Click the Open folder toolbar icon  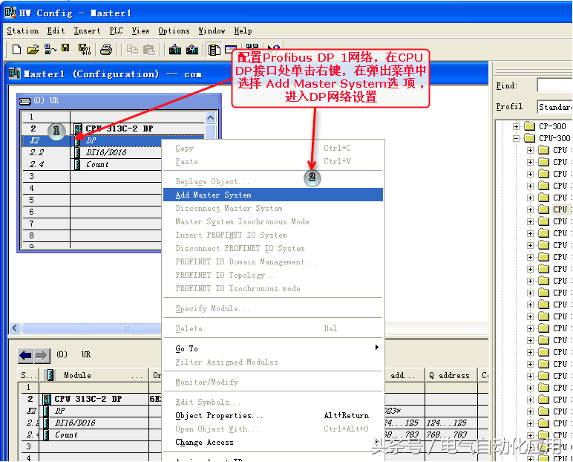coord(33,50)
